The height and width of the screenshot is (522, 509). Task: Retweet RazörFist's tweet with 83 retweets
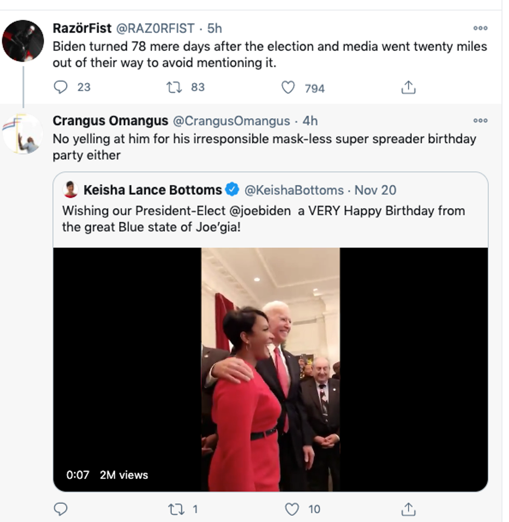tap(174, 87)
